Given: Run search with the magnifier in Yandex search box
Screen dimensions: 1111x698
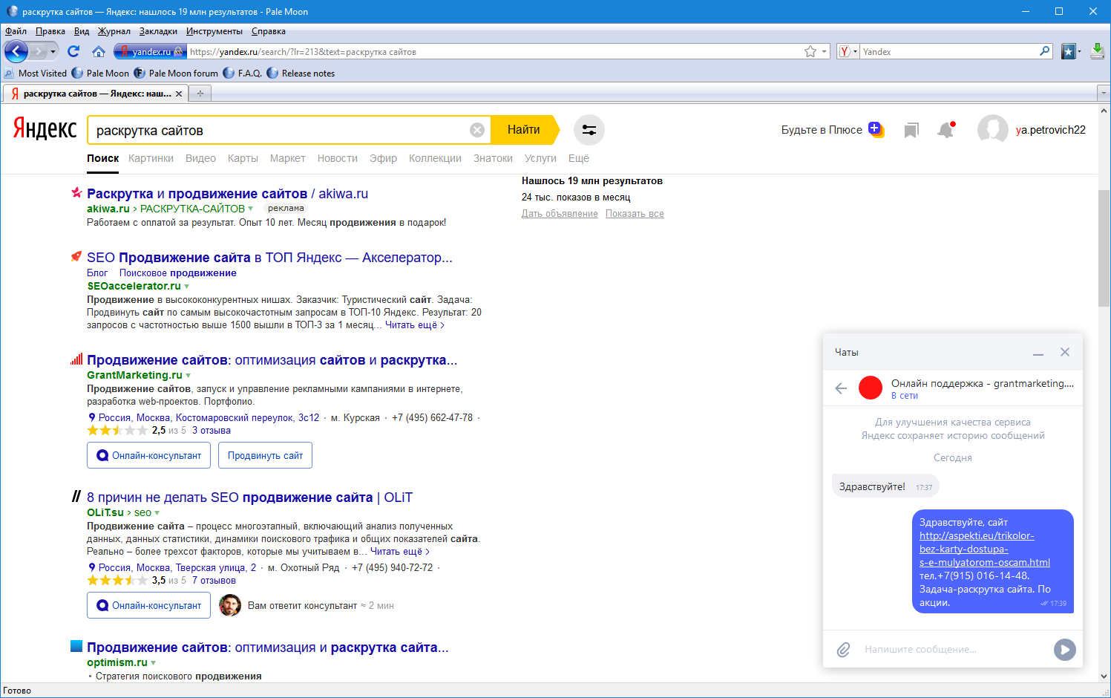Looking at the screenshot, I should click(x=1045, y=51).
